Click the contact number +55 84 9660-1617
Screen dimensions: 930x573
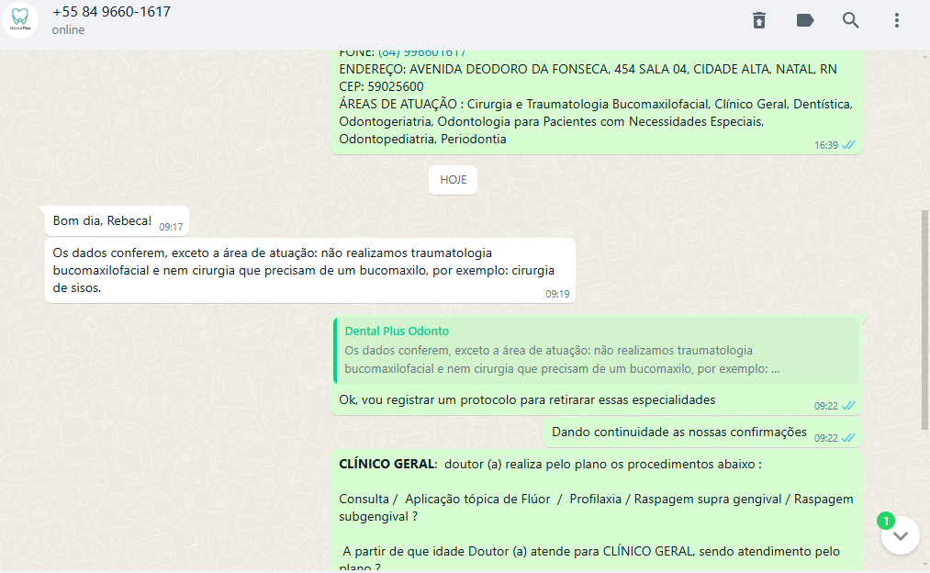click(x=111, y=12)
